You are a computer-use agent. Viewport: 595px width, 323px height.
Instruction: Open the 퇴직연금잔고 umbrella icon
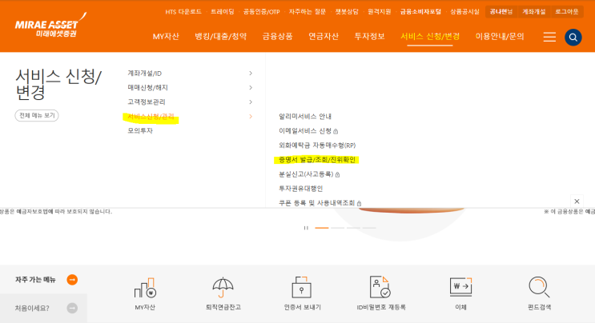tap(223, 288)
